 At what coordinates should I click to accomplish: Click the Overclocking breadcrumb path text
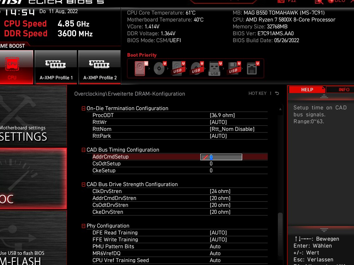[130, 94]
